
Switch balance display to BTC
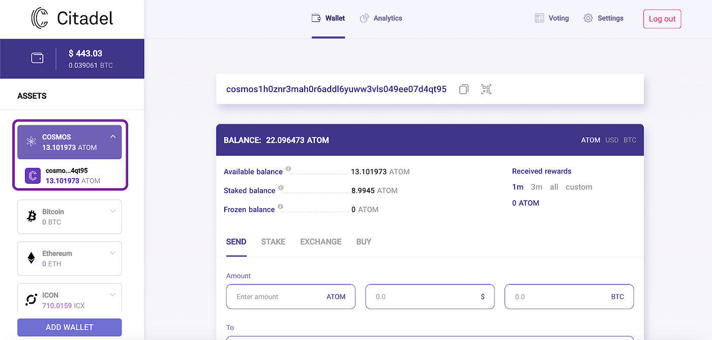(x=630, y=139)
